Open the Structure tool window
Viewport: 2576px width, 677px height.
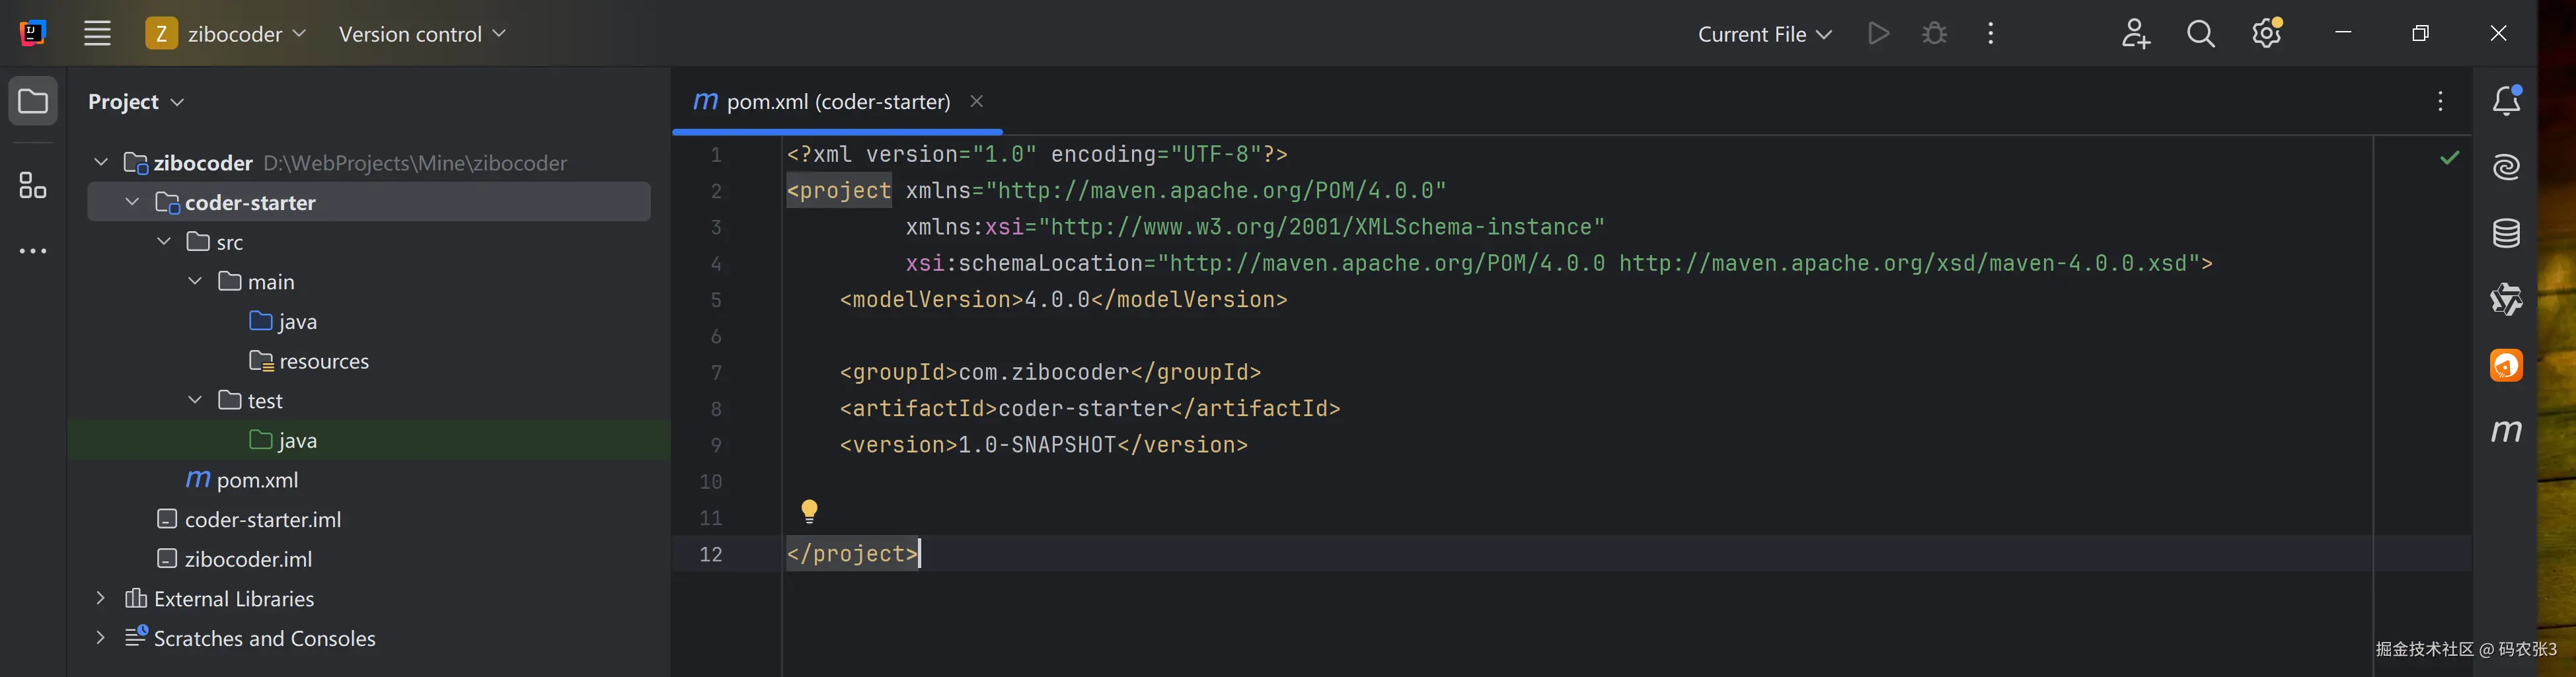[33, 185]
